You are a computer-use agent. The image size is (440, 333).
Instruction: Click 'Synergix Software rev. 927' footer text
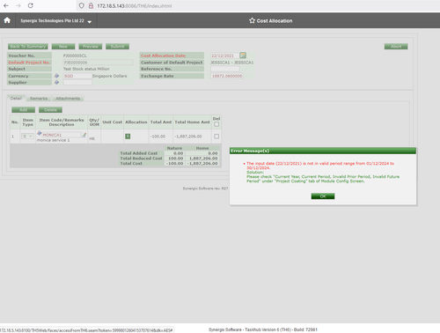point(205,189)
